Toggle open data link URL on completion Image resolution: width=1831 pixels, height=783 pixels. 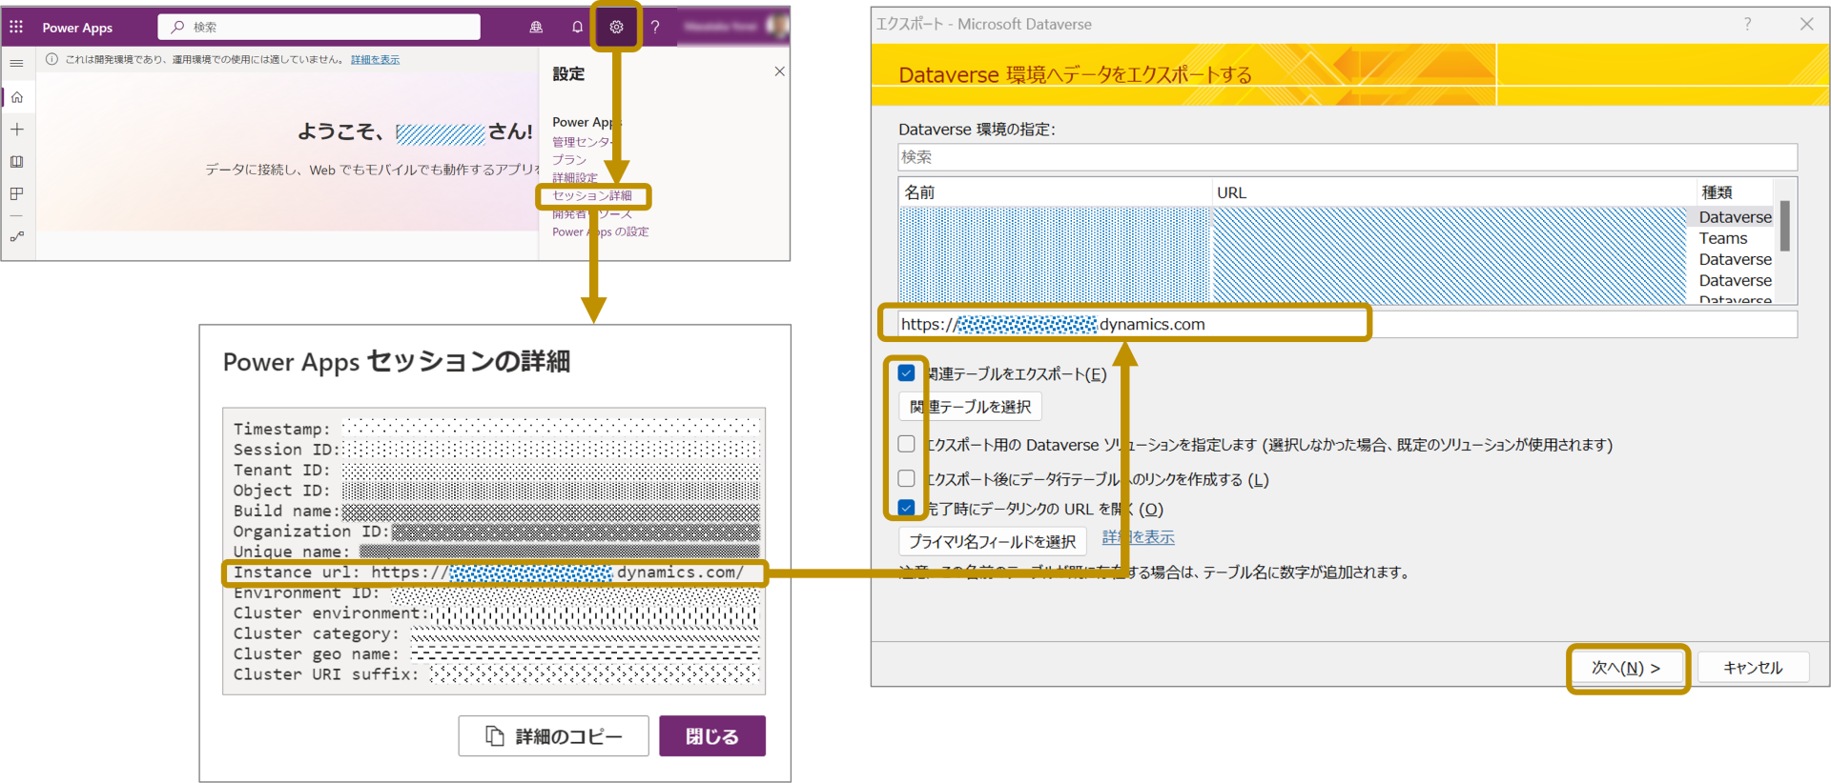coord(906,509)
